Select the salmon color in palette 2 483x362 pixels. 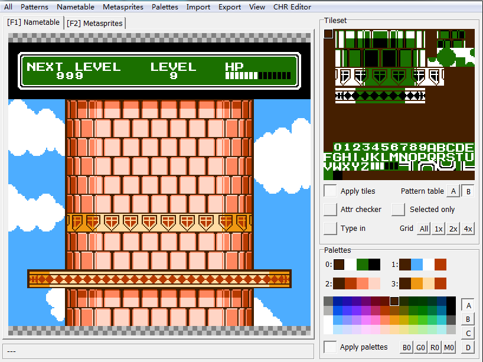363,283
